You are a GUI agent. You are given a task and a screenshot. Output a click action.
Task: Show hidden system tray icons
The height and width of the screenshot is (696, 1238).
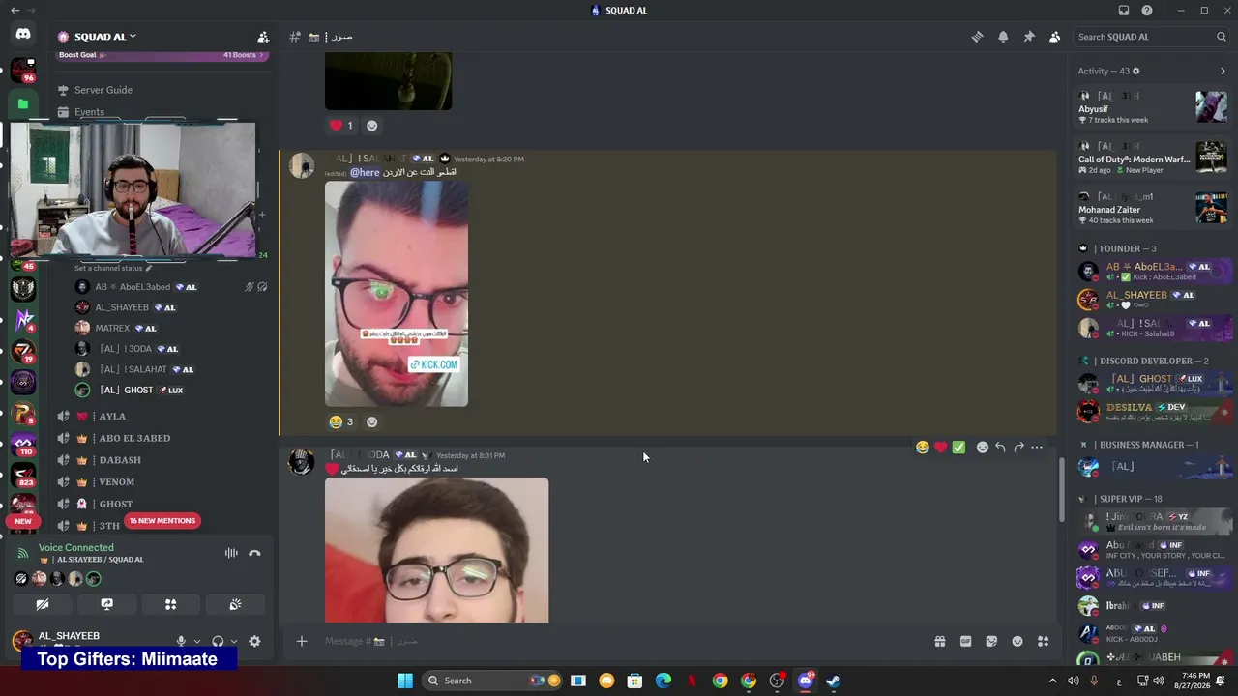point(1053,681)
